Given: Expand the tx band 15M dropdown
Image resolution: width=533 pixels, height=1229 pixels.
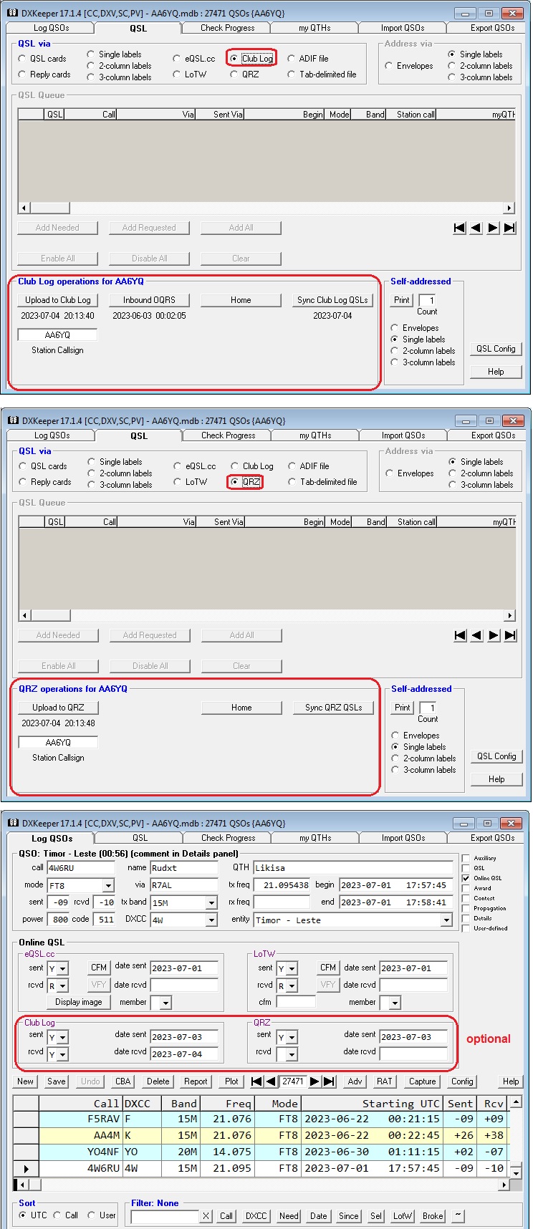Looking at the screenshot, I should point(211,902).
